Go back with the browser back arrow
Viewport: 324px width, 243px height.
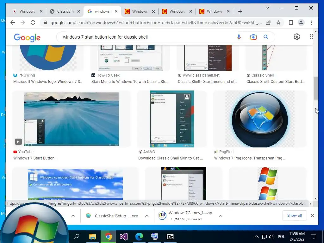[x=13, y=22]
